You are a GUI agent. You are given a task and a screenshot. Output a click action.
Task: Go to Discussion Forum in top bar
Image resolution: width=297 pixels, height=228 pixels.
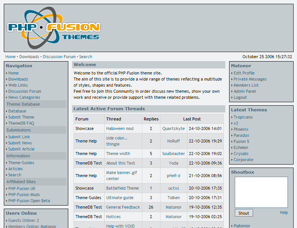(59, 57)
